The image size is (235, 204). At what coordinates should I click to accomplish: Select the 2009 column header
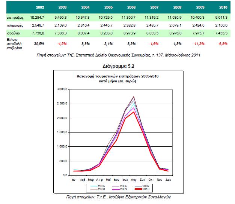coord(200,7)
